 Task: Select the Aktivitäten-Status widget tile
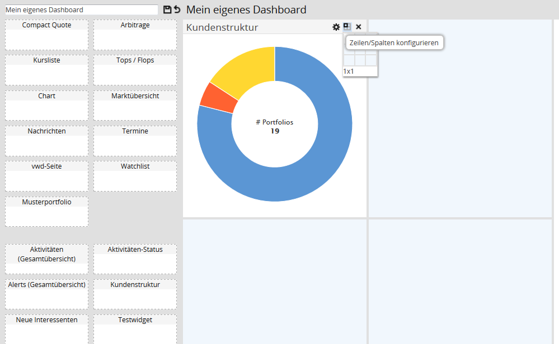[135, 259]
